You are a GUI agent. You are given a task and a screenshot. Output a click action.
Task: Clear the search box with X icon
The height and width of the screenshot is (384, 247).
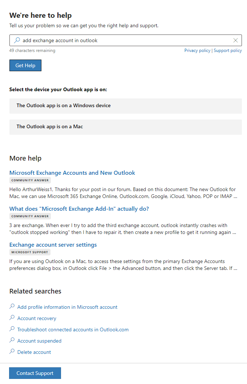[235, 40]
